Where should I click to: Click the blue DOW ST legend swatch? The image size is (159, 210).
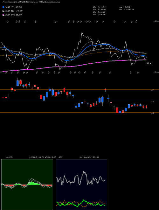click(x=3, y=7)
